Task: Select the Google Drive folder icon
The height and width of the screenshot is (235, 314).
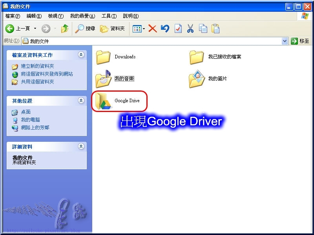Action: (x=103, y=101)
